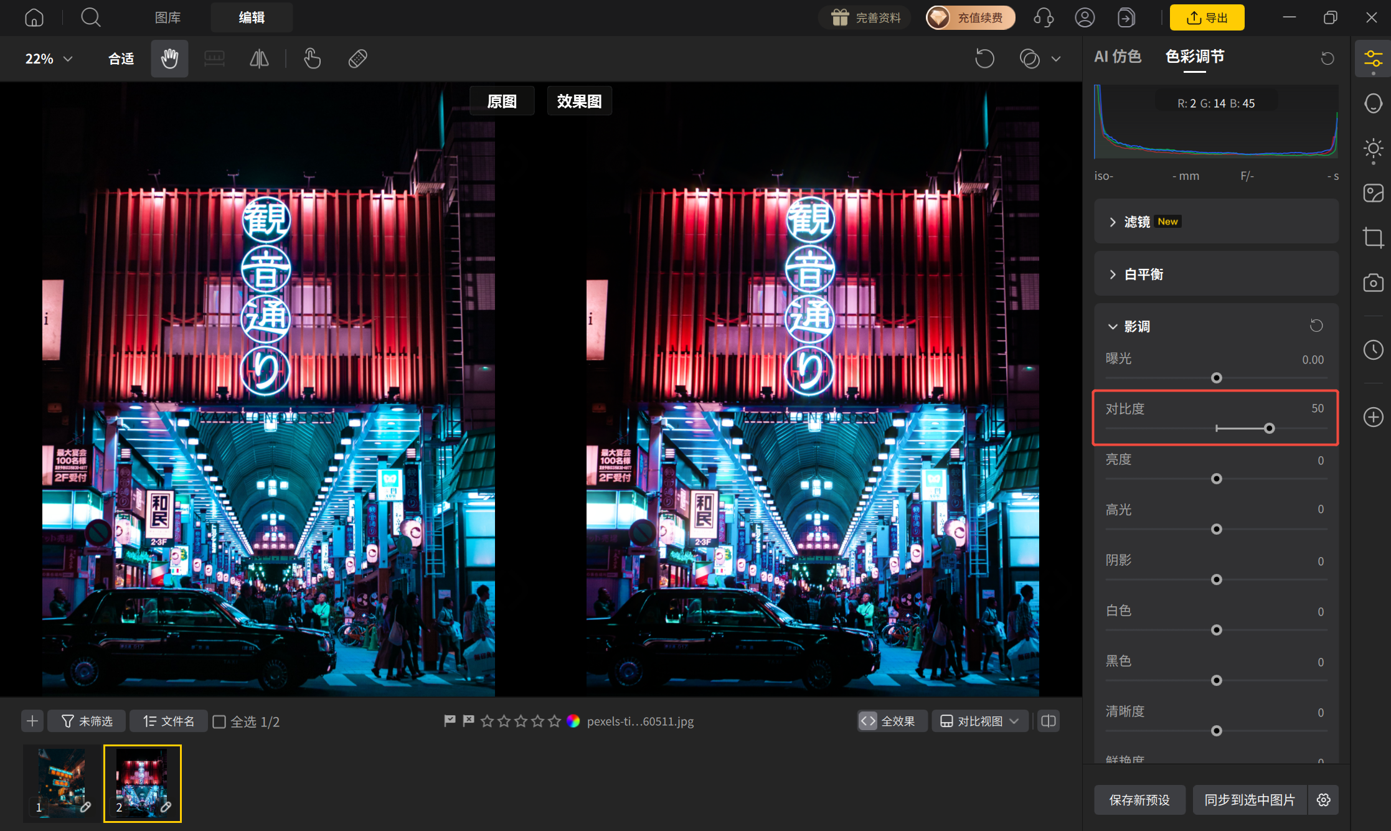Open the crop tool in sidebar
The height and width of the screenshot is (831, 1391).
(x=1373, y=238)
